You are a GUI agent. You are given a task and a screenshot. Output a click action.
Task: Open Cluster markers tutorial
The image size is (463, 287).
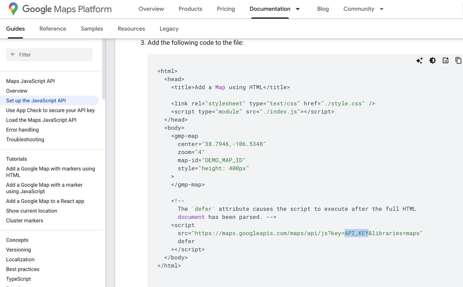click(25, 220)
